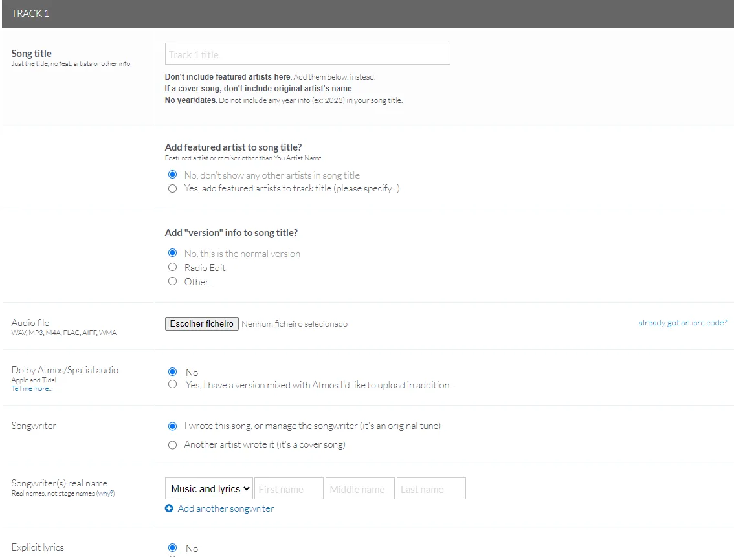Open the 'already got an isrc code?' link
734x557 pixels.
682,323
